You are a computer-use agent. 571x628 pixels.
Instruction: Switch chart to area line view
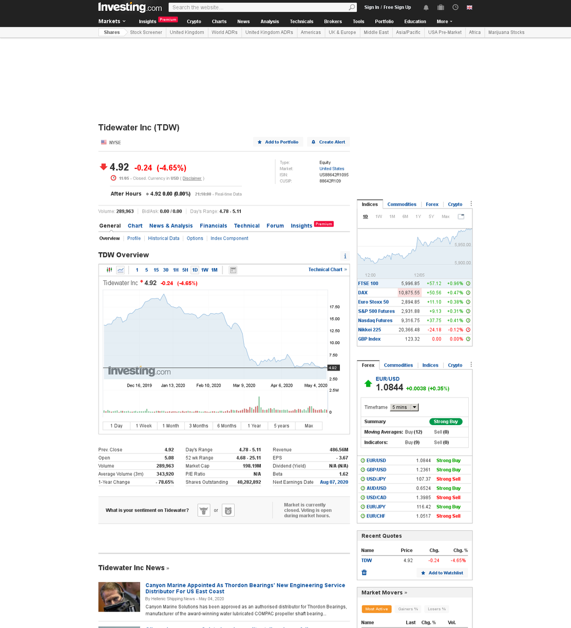121,270
